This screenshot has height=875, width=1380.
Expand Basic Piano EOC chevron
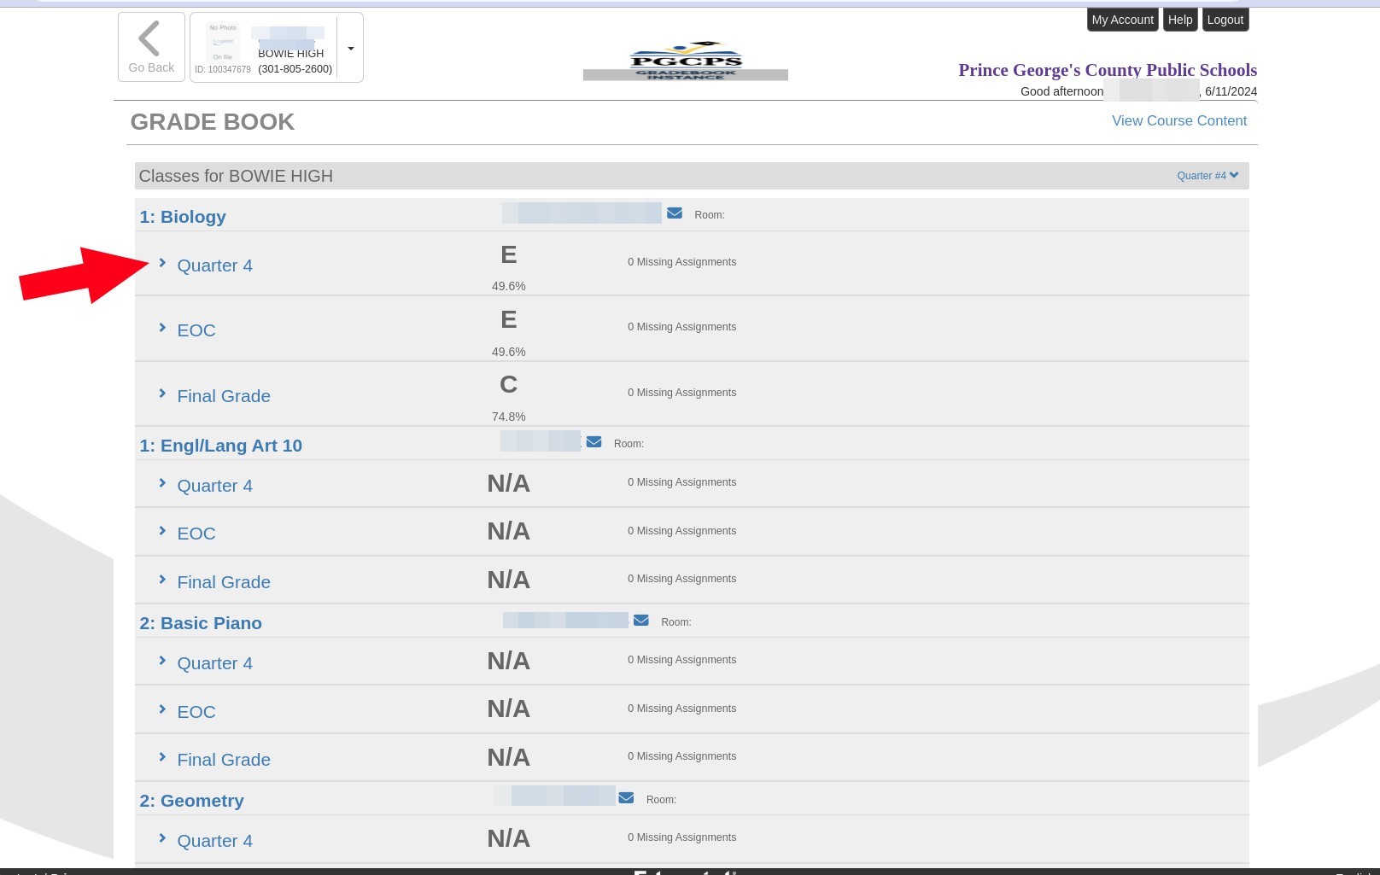coord(162,709)
